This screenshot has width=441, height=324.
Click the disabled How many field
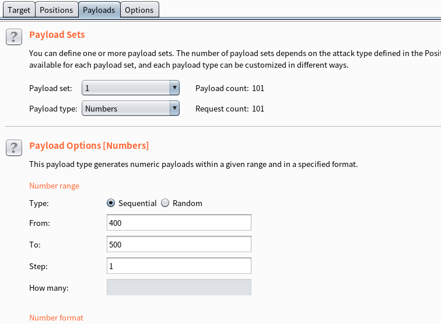click(179, 287)
